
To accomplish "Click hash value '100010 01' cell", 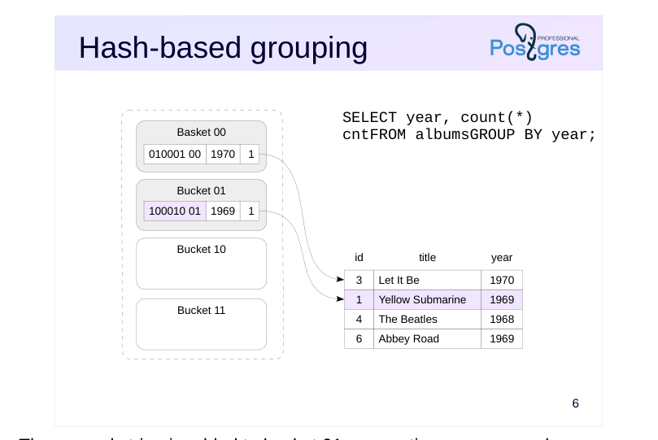I will coord(175,211).
